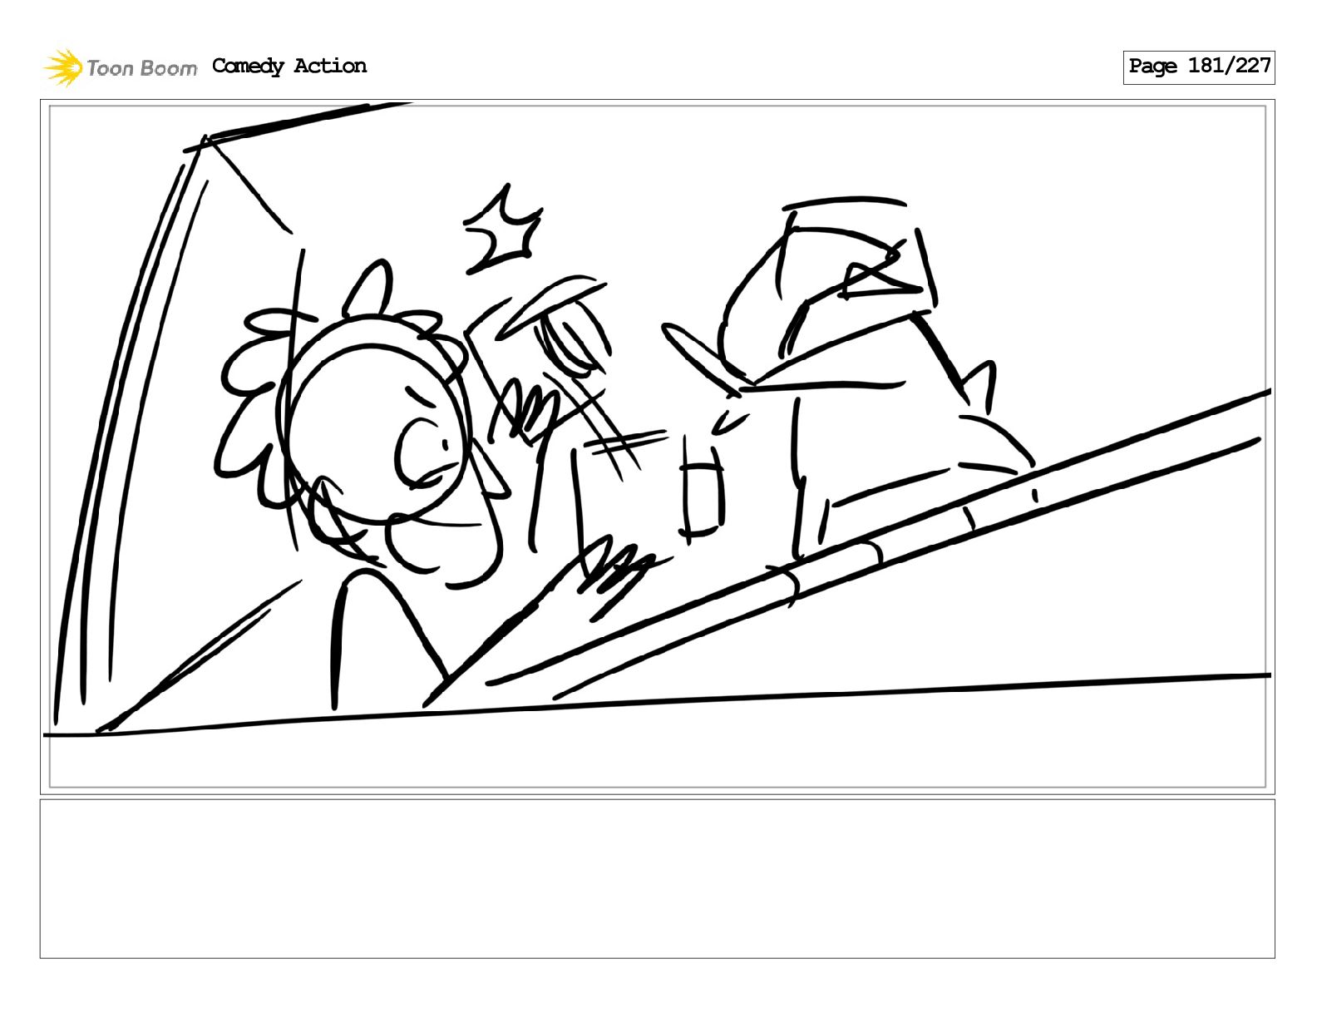The width and height of the screenshot is (1317, 1018).
Task: Click the 'Comedy Action' project title
Action: pyautogui.click(x=289, y=66)
